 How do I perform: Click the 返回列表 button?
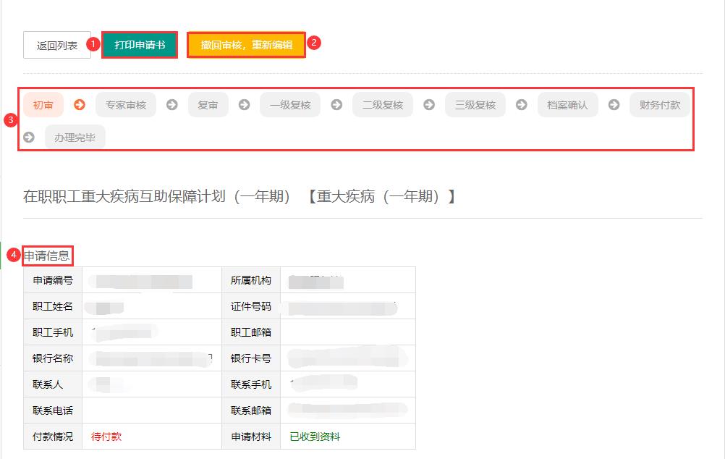pyautogui.click(x=57, y=45)
